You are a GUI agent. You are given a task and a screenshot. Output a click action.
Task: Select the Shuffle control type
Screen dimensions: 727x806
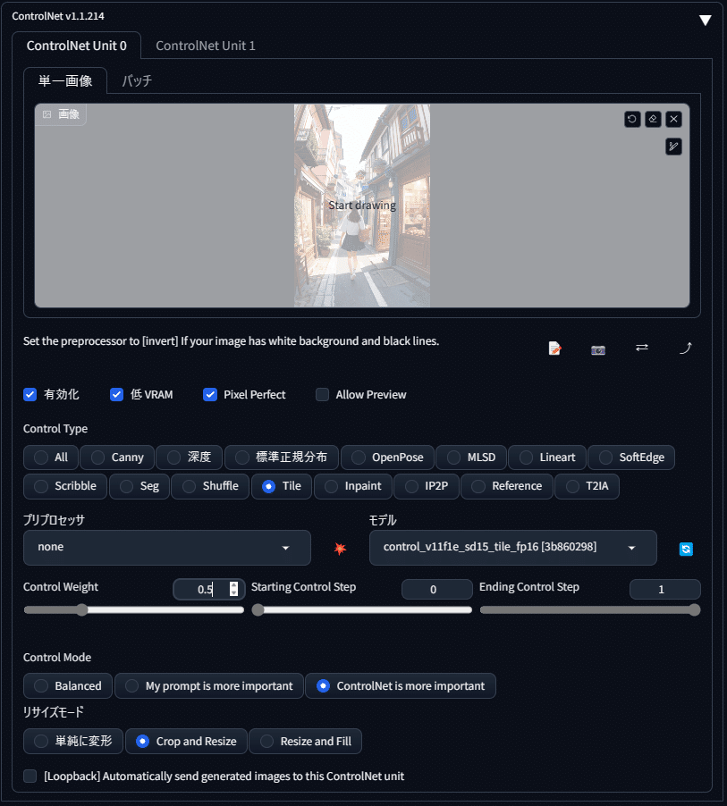tap(210, 486)
